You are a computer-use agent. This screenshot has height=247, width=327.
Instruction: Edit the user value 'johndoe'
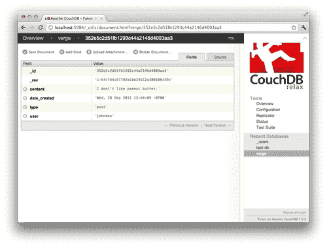click(x=104, y=116)
